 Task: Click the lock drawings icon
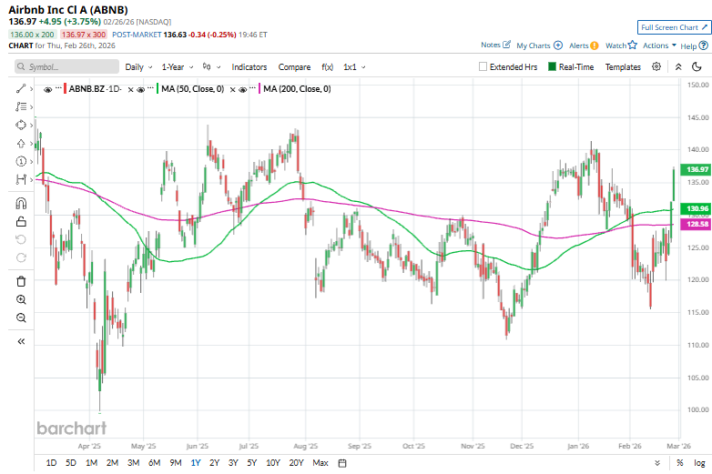click(x=21, y=221)
